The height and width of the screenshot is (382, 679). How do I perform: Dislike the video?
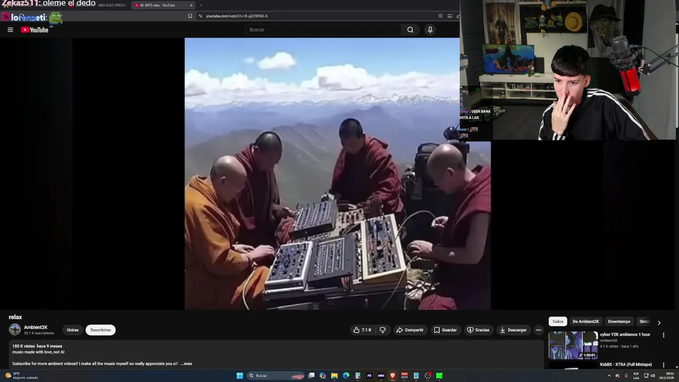point(382,330)
